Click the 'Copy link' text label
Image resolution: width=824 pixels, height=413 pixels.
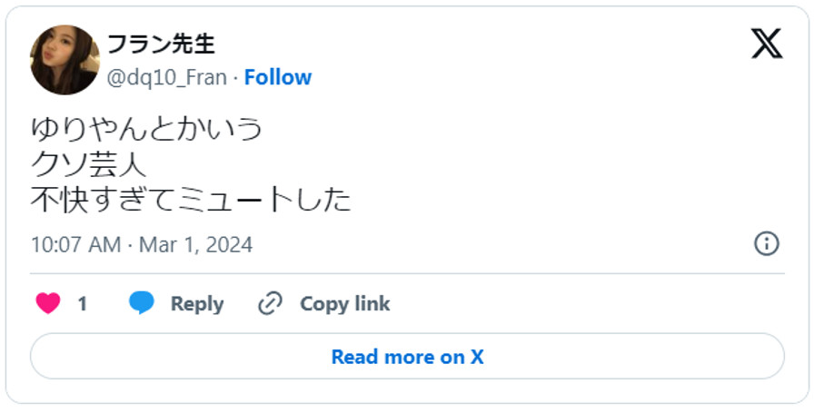344,303
